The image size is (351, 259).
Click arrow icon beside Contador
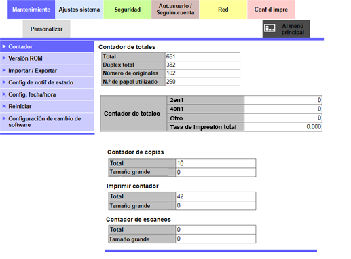click(4, 46)
